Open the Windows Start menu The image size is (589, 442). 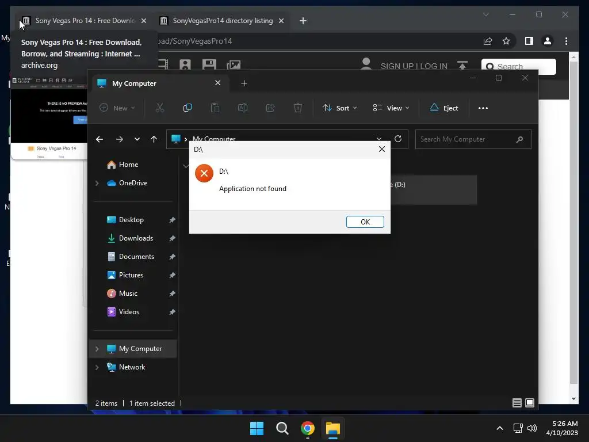pyautogui.click(x=257, y=428)
